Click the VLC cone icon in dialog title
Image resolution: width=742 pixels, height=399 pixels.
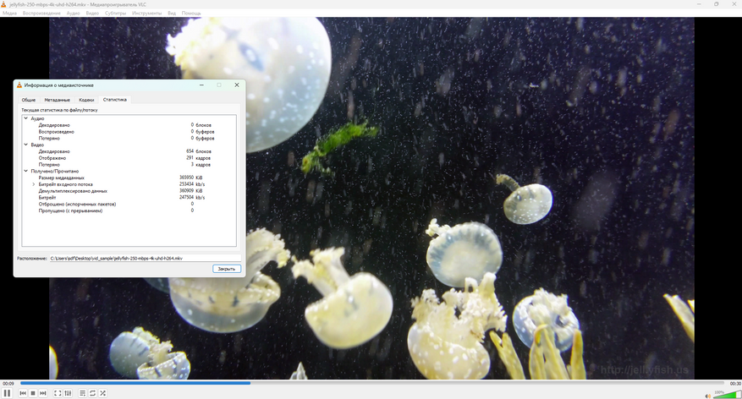pos(19,85)
